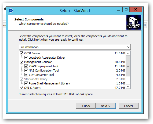Uncheck the Management Console checkbox
Screen dimensions: 153x124
(21, 62)
